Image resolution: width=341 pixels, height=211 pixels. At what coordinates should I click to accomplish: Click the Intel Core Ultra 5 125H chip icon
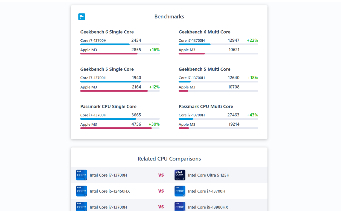pyautogui.click(x=180, y=175)
